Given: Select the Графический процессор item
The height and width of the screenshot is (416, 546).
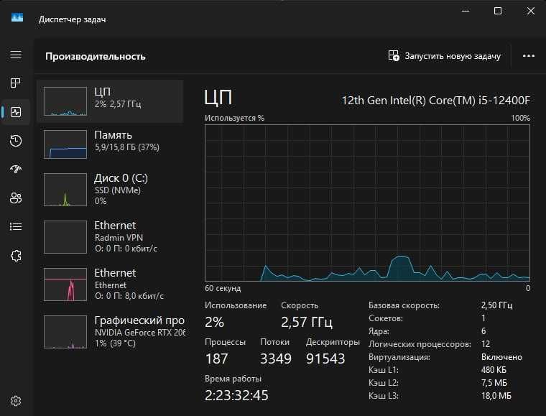Looking at the screenshot, I should [110, 332].
